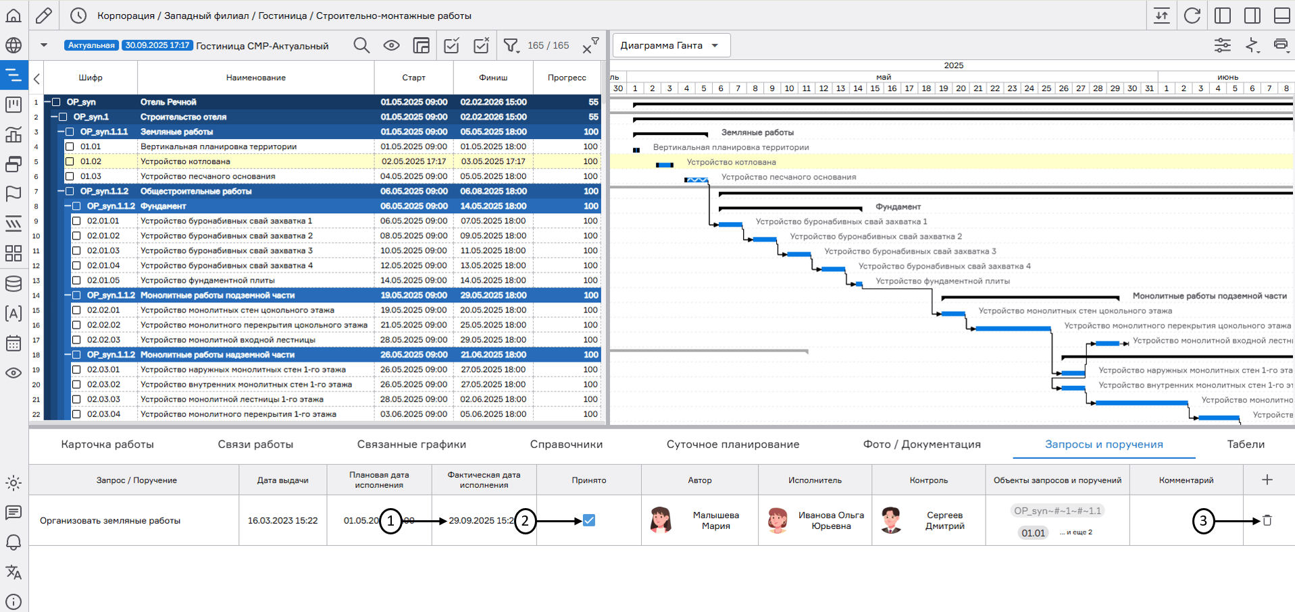This screenshot has height=612, width=1295.
Task: Click the filter funnel icon
Action: [511, 45]
